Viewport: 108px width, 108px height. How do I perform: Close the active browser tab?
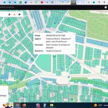[x=74, y=2]
